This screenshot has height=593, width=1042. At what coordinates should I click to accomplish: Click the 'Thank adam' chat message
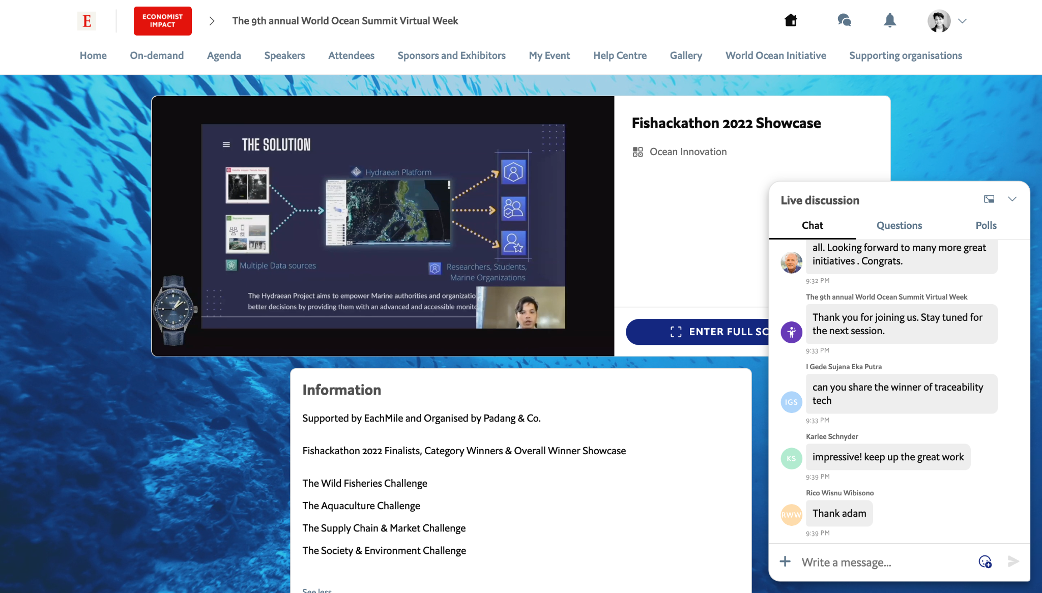click(839, 513)
